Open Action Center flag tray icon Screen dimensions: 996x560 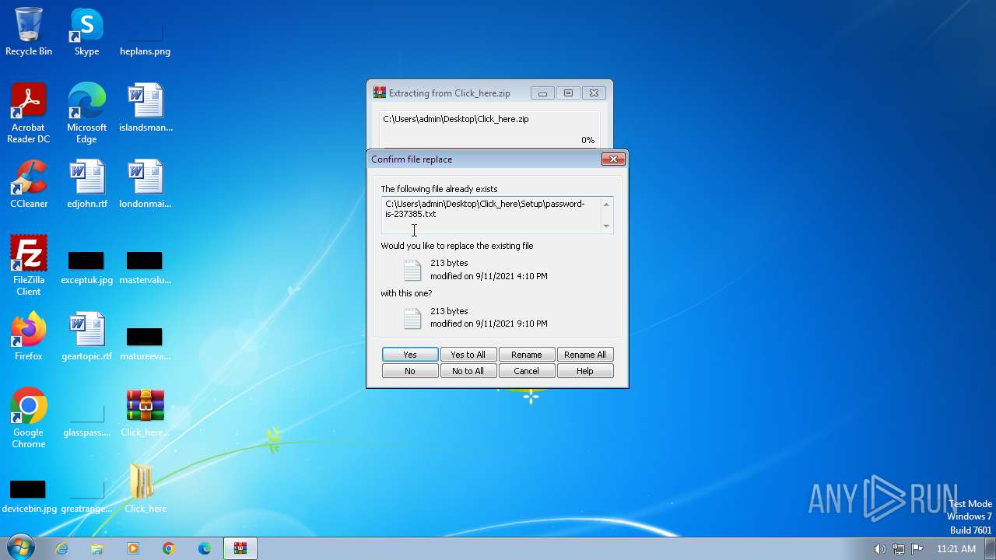(917, 548)
